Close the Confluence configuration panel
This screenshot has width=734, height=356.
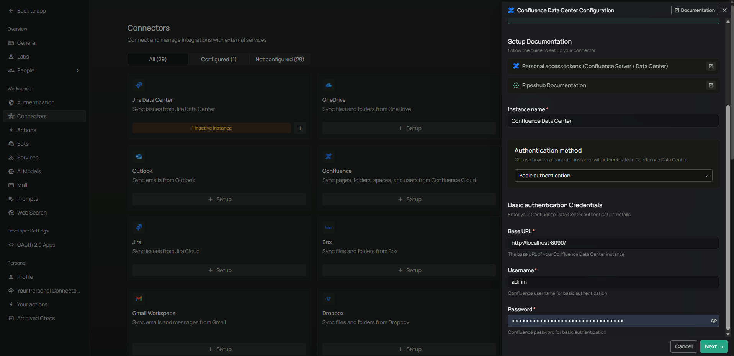click(x=724, y=10)
